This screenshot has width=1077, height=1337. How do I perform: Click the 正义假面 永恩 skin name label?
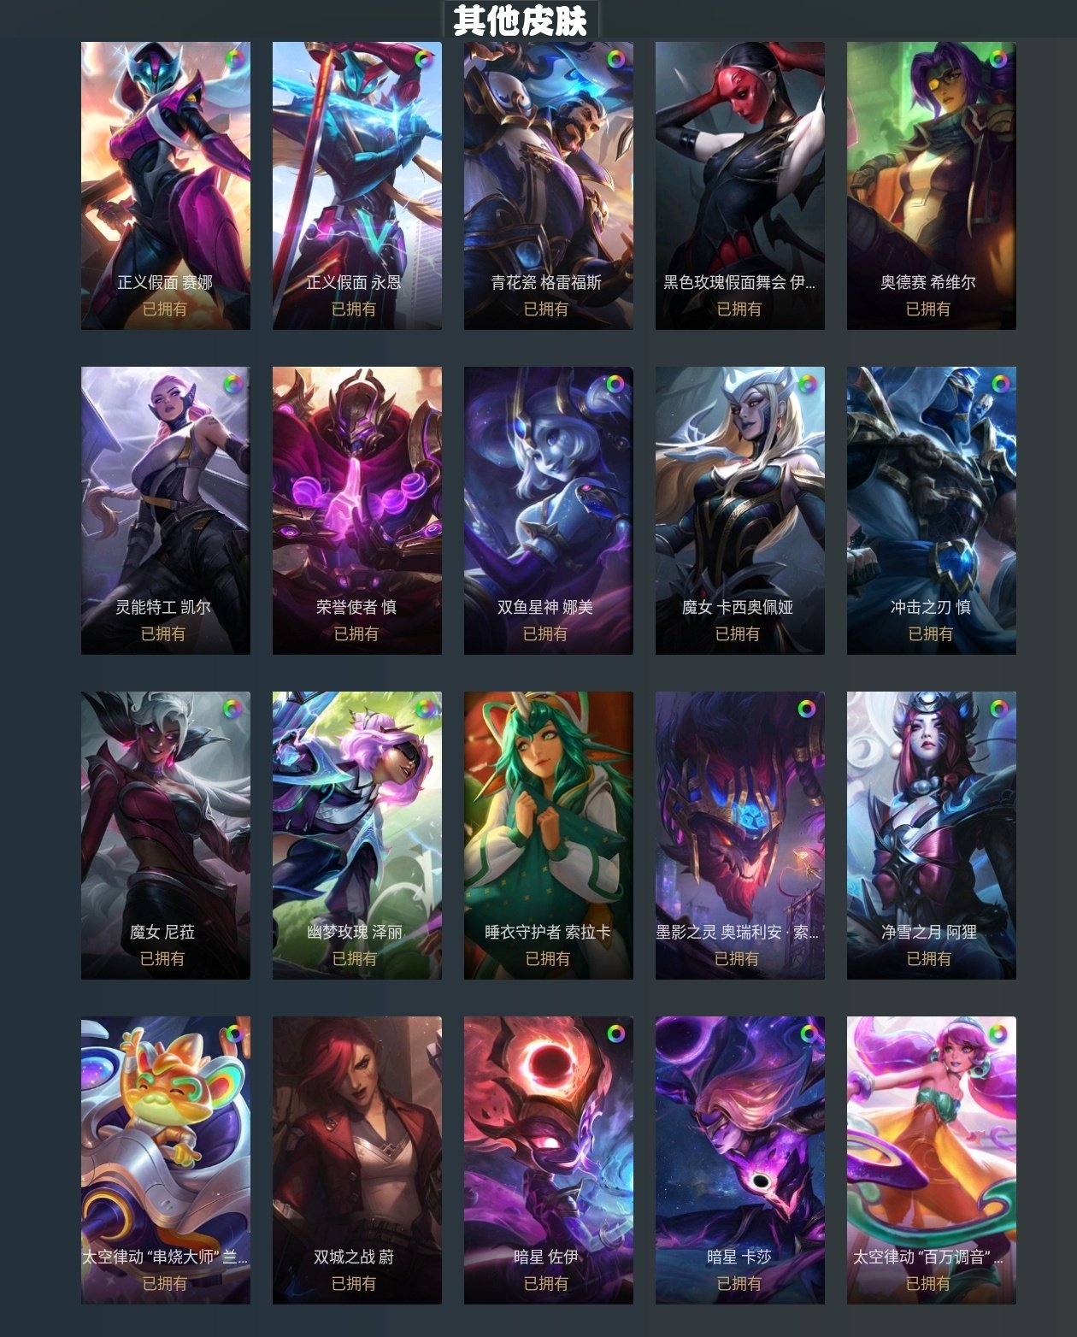click(x=354, y=282)
